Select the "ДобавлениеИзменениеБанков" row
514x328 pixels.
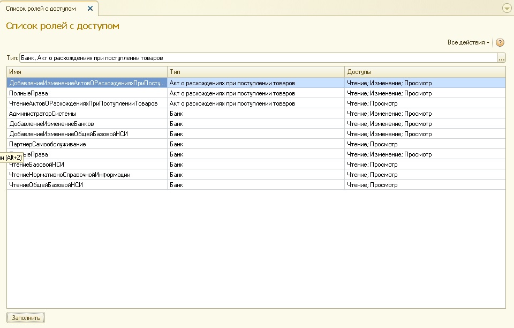256,124
